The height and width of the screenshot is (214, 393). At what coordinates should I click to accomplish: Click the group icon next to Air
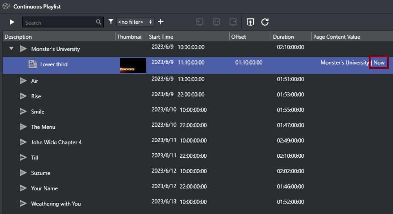point(23,81)
